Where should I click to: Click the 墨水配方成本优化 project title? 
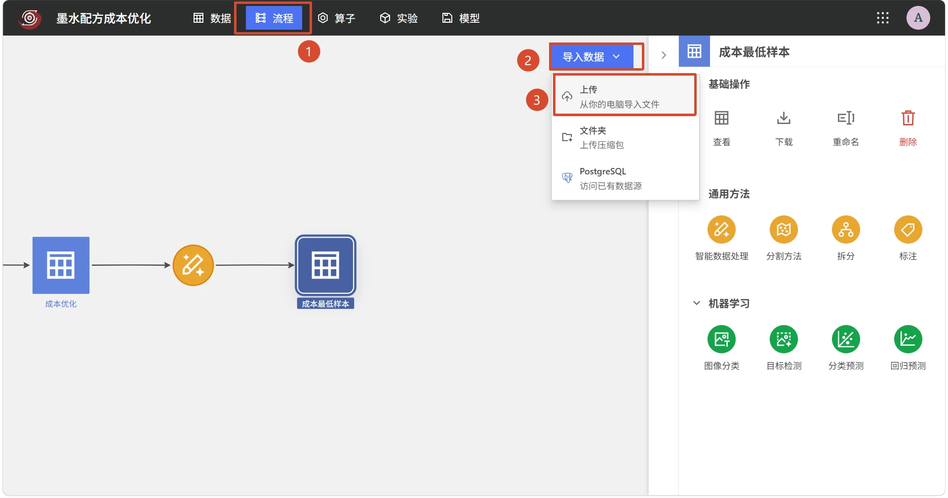pyautogui.click(x=103, y=18)
